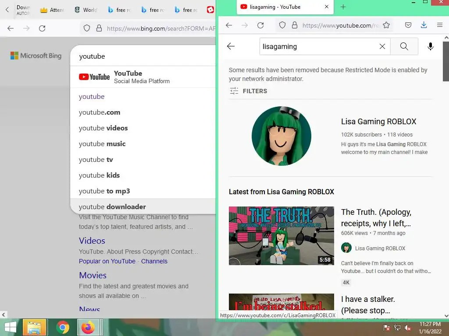Open a new tab with the plus button
The width and height of the screenshot is (449, 336).
pos(343,7)
